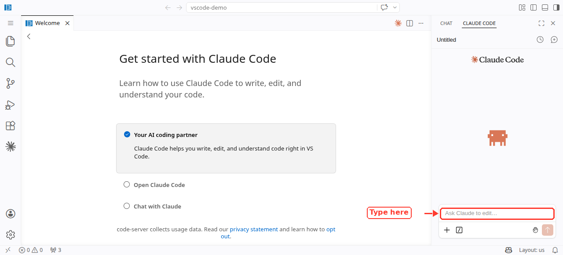
Task: Start a new Claude conversation
Action: [554, 40]
